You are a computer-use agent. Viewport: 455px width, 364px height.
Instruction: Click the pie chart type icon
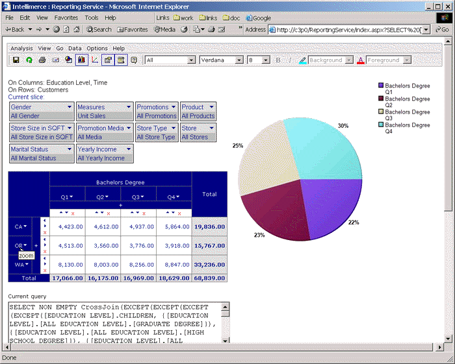[68, 60]
